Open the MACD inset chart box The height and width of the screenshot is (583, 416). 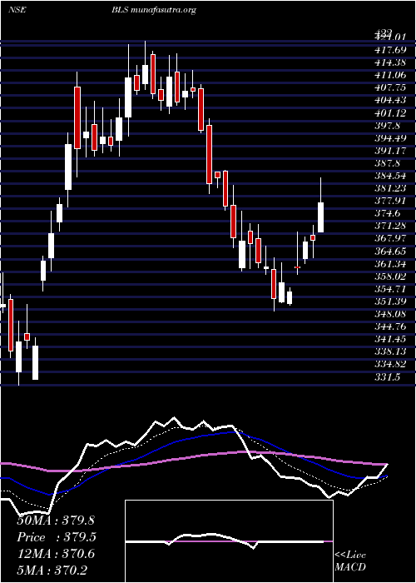tap(229, 541)
